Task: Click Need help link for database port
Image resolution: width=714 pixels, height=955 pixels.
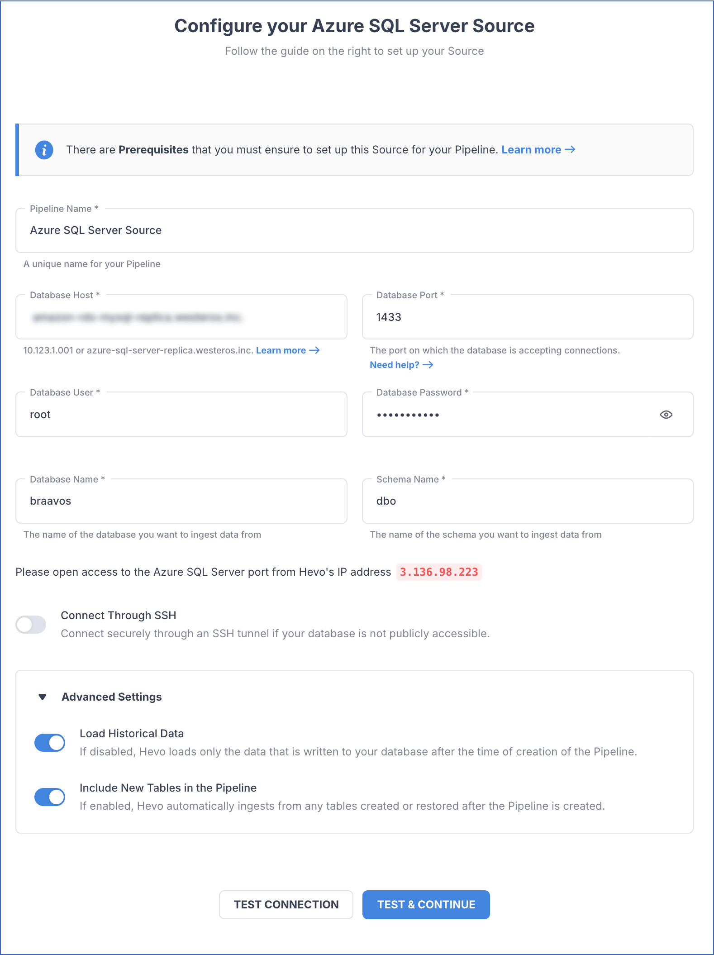Action: click(401, 365)
